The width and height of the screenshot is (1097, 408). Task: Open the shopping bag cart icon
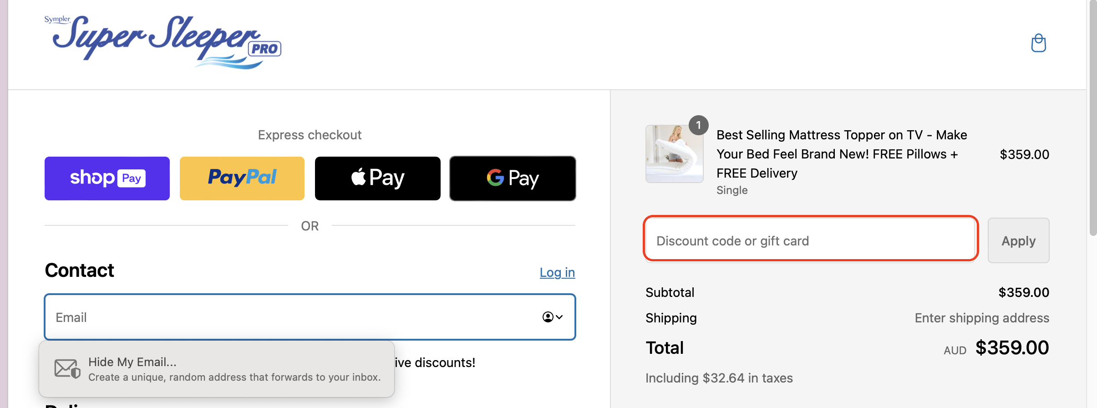pyautogui.click(x=1038, y=43)
